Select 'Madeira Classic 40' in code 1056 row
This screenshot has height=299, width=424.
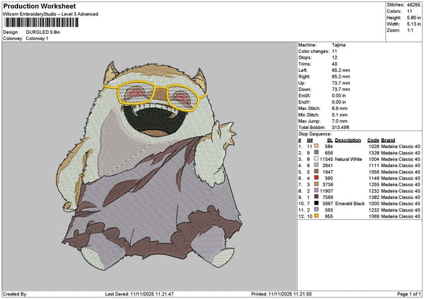pos(401,172)
